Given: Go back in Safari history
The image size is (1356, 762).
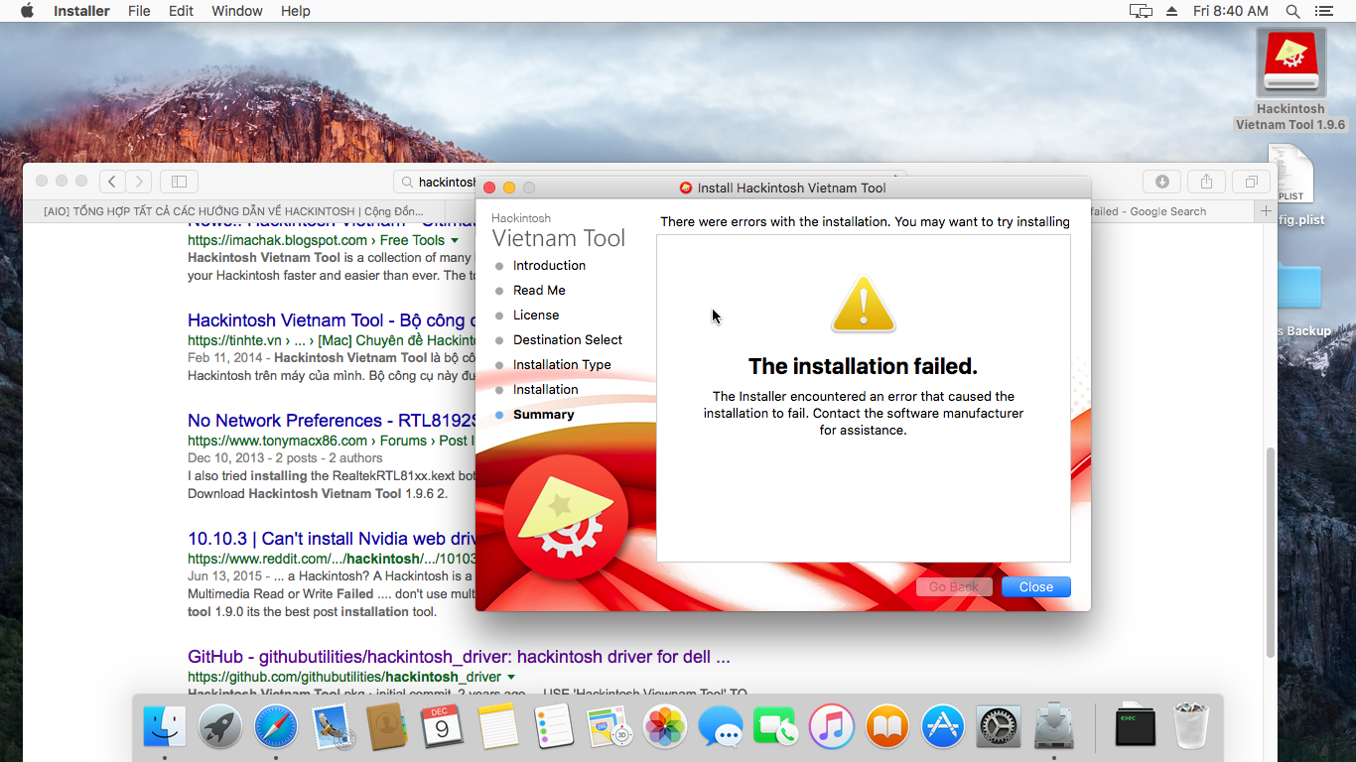Looking at the screenshot, I should tap(112, 182).
